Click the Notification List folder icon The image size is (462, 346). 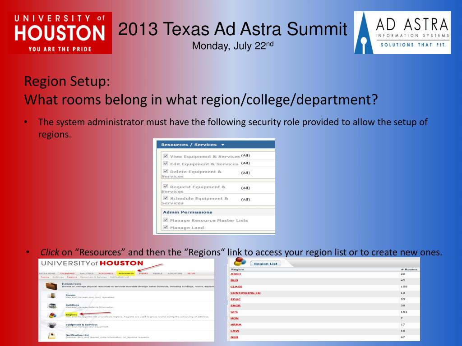51,334
